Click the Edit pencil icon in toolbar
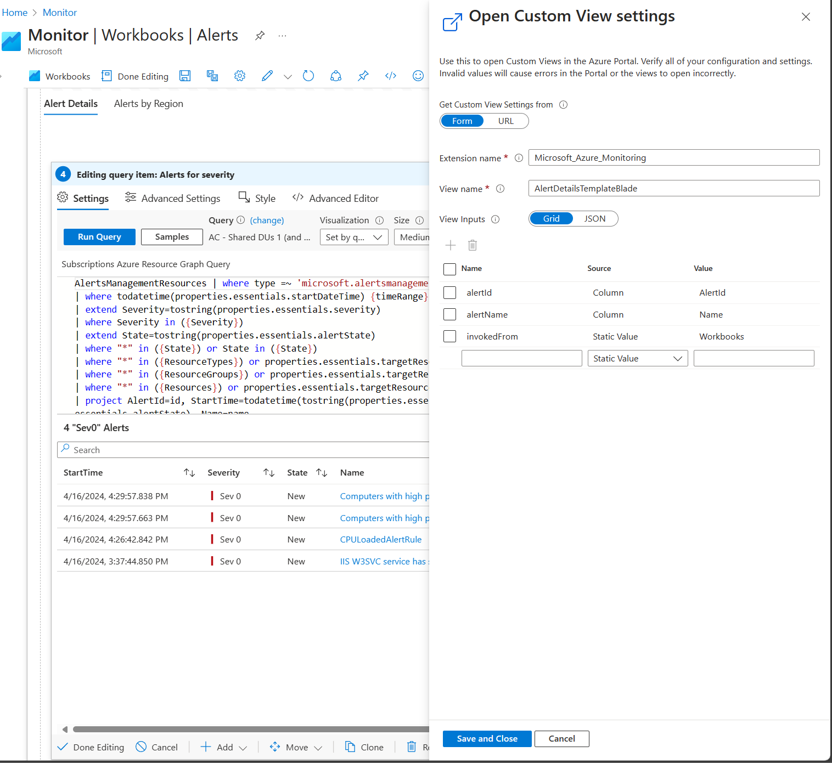Image resolution: width=832 pixels, height=763 pixels. pyautogui.click(x=267, y=76)
